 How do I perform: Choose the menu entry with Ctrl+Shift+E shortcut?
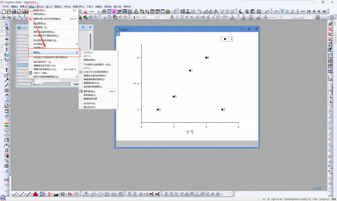(x=54, y=69)
